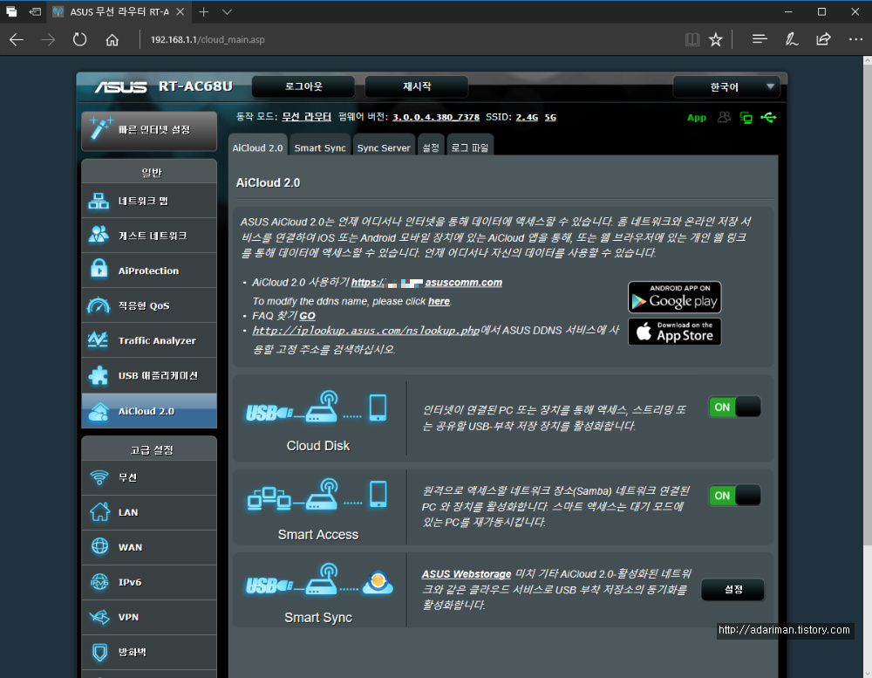Image resolution: width=872 pixels, height=678 pixels.
Task: Open Adaptive QoS gauge icon
Action: [99, 305]
